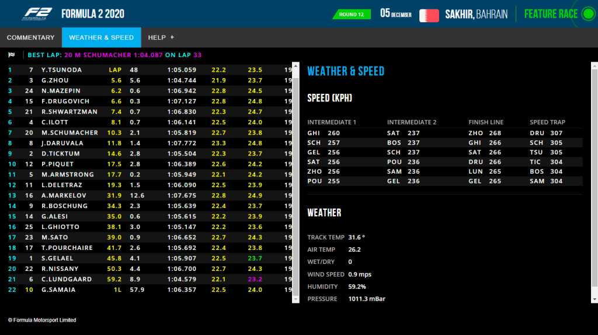Click the Formula Motorsport Limited copyright text
This screenshot has width=598, height=335.
(42, 320)
